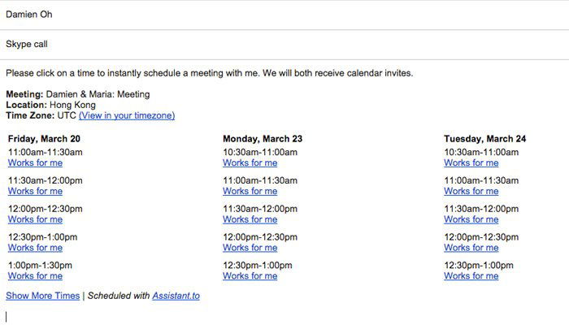Click 'Works for me' for Tuesday 10:30am-11:00am

pyautogui.click(x=471, y=163)
